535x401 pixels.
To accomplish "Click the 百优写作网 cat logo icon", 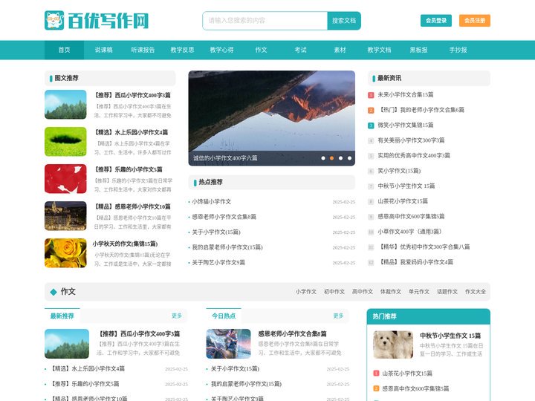I will (x=54, y=21).
